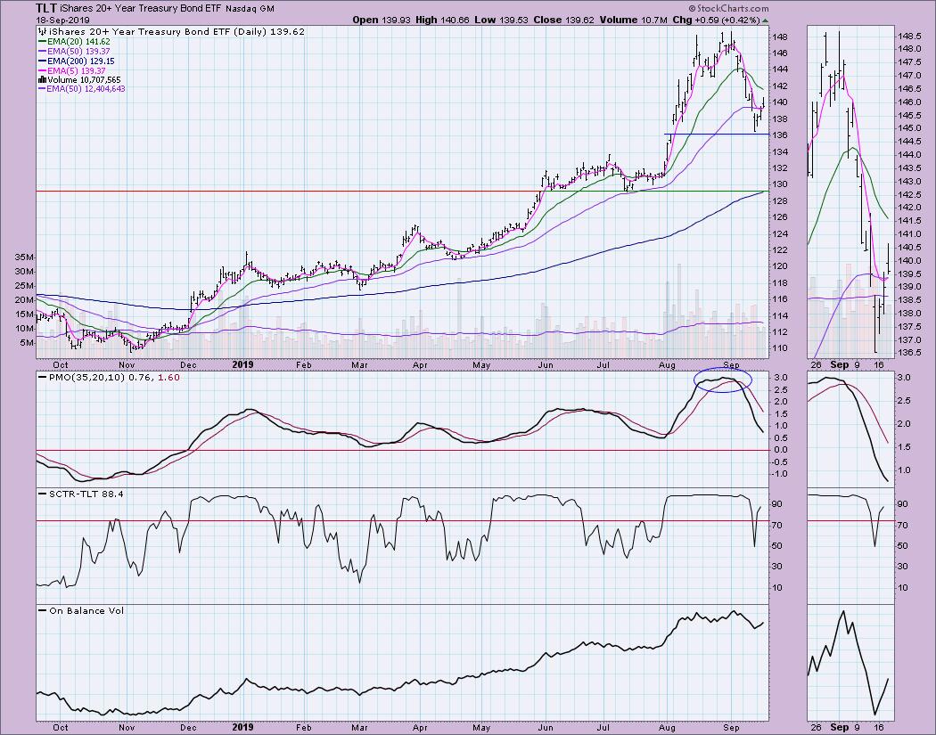Image resolution: width=936 pixels, height=735 pixels.
Task: Click the 5M volume axis label
Action: (28, 343)
